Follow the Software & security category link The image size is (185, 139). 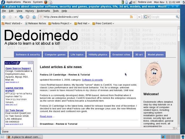92,80
